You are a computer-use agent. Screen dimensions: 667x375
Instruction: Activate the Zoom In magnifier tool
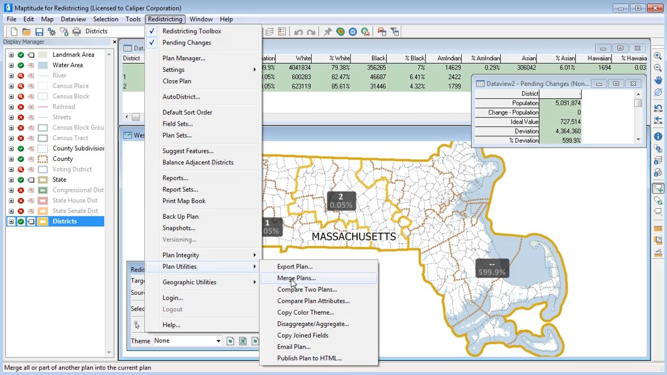pos(658,56)
